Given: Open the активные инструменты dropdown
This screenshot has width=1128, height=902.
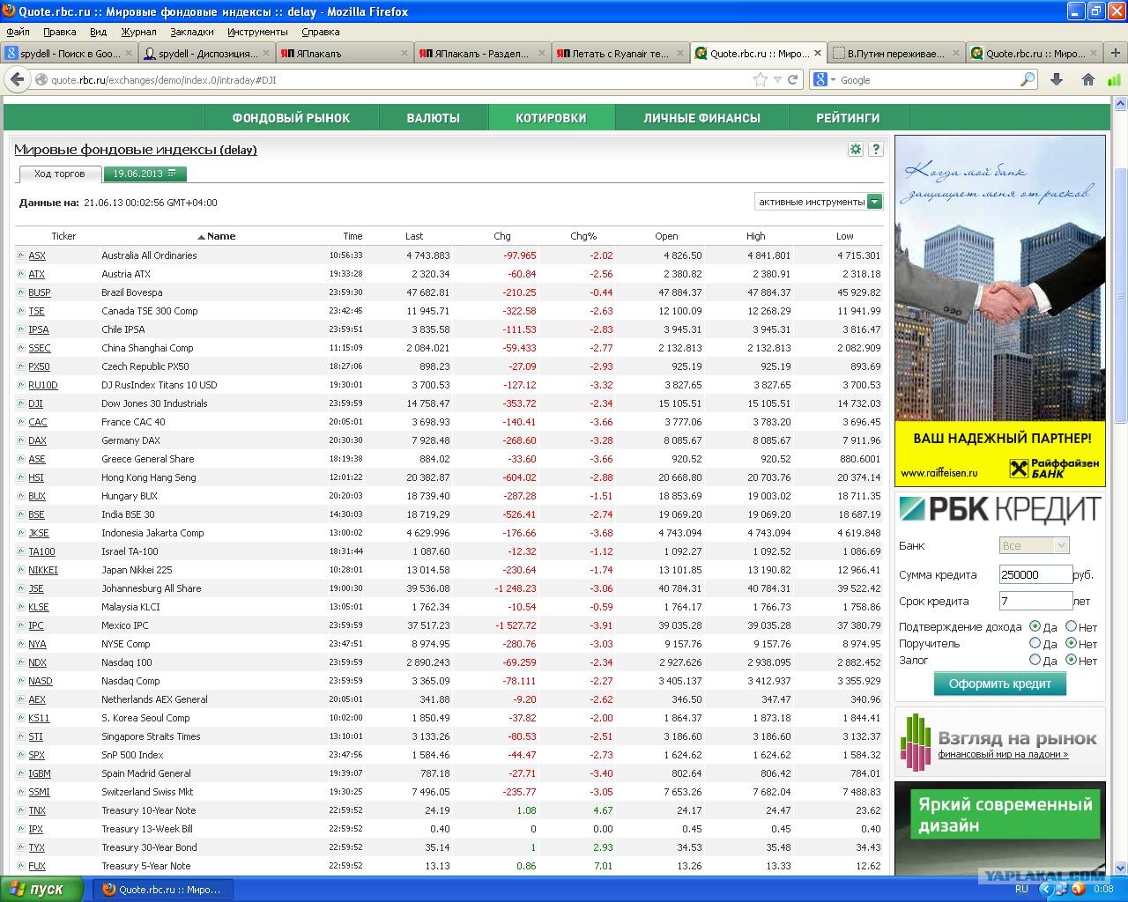Looking at the screenshot, I should 819,202.
